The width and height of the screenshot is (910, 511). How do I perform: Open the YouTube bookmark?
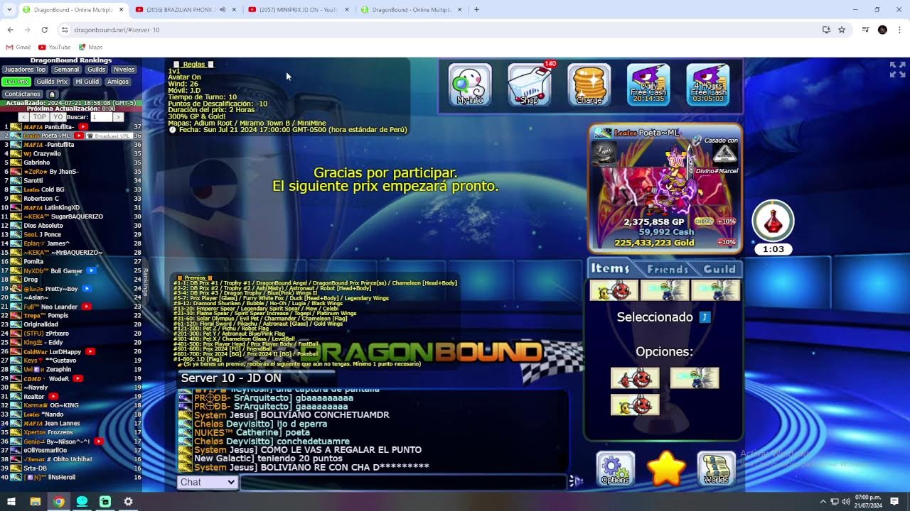(54, 48)
